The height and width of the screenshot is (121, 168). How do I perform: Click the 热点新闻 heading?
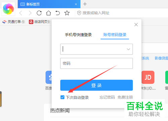coord(60,111)
